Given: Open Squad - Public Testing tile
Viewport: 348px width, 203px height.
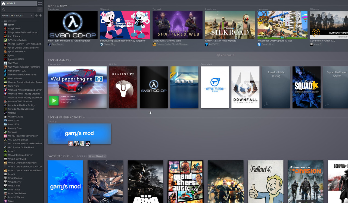Looking at the screenshot, I should click(276, 87).
